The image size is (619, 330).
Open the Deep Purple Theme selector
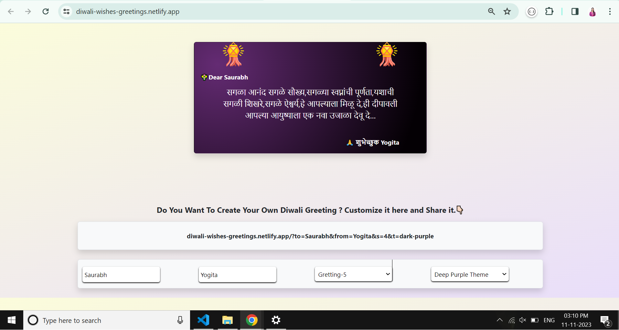pyautogui.click(x=469, y=274)
